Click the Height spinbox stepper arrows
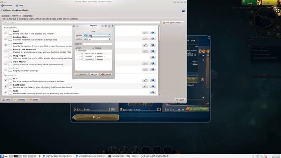 109,39
